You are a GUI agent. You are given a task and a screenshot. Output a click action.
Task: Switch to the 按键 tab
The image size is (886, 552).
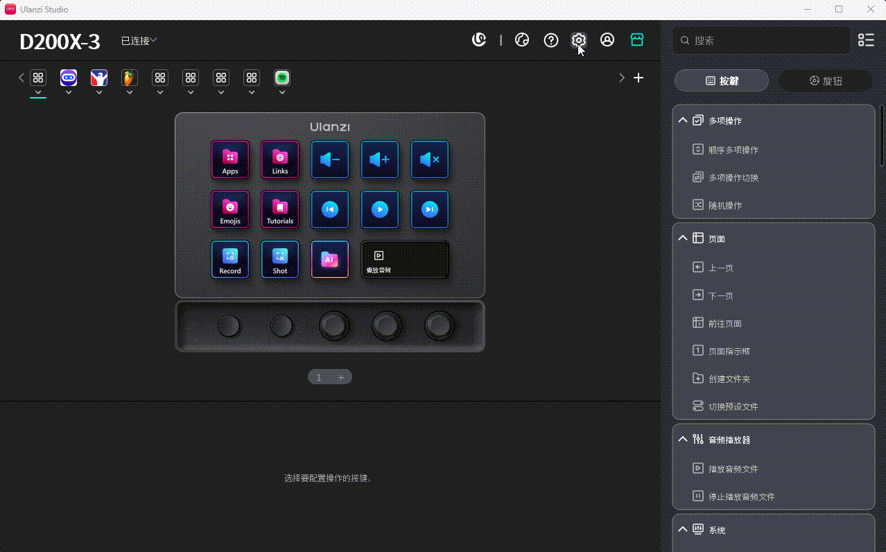(x=721, y=80)
